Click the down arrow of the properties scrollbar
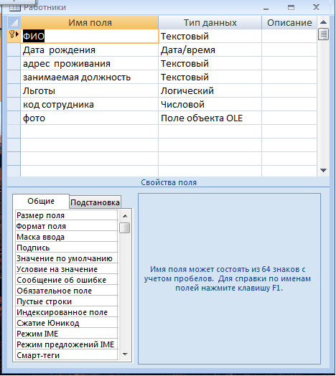This screenshot has height=376, width=336. point(125,354)
